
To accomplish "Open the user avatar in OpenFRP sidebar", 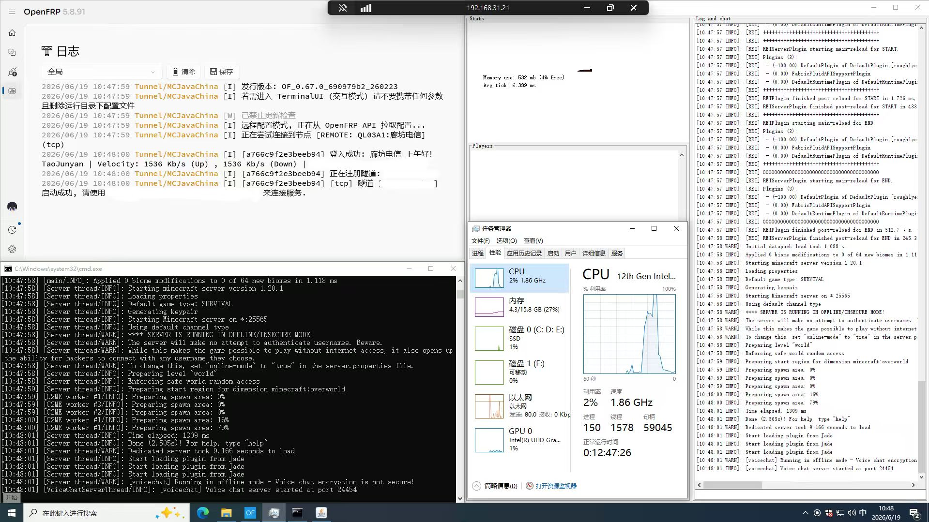I will [x=12, y=207].
